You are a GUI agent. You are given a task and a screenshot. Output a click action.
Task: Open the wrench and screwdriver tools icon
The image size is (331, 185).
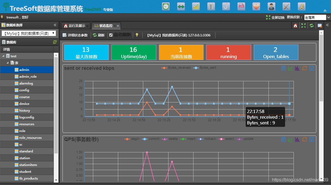tap(286, 7)
